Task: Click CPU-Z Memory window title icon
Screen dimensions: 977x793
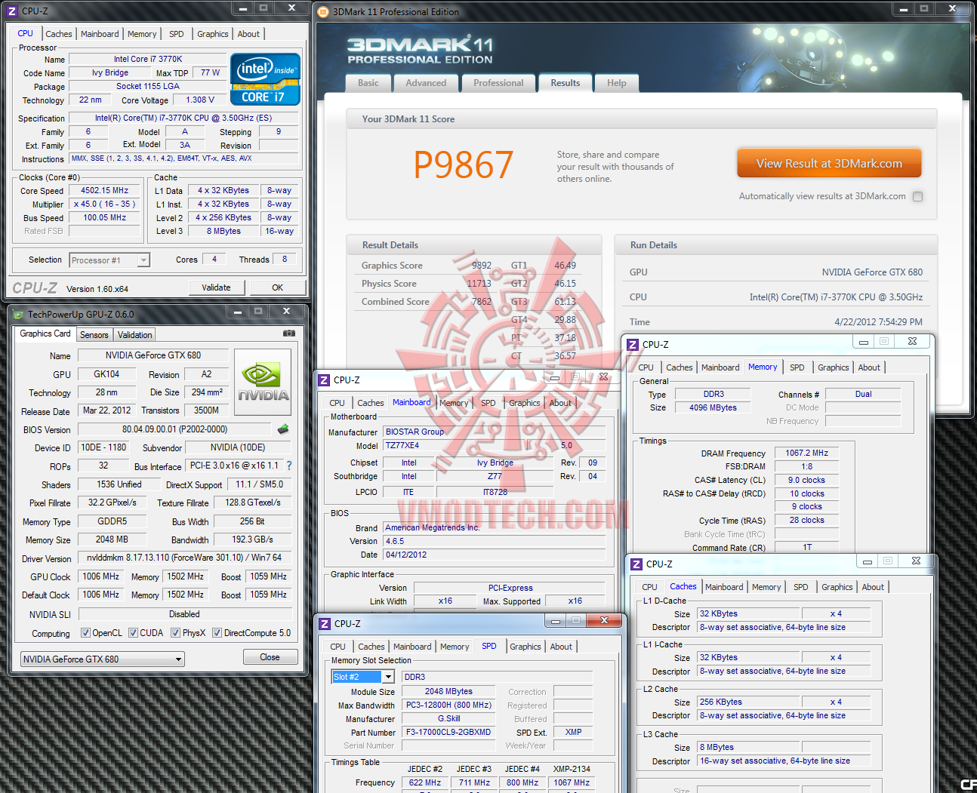Action: tap(633, 345)
